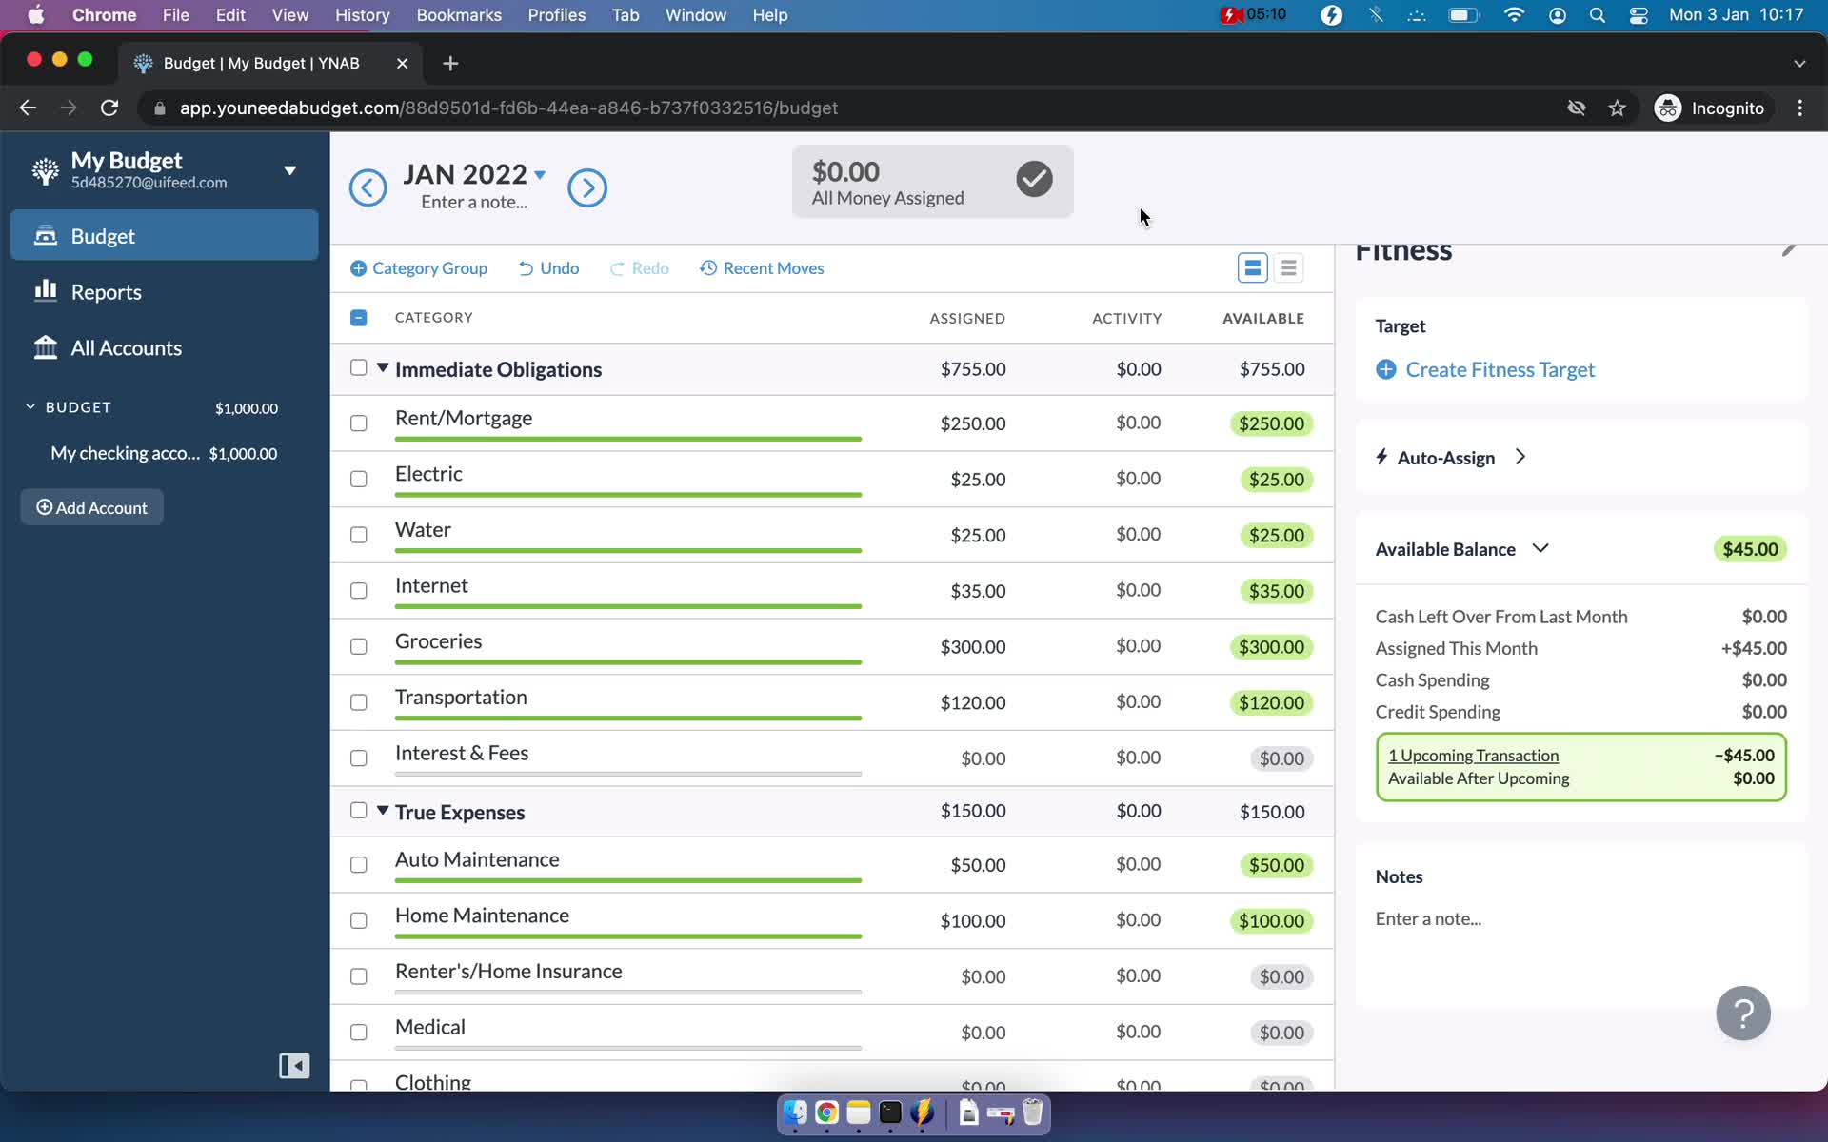Collapse the Immediate Obligations category group
Image resolution: width=1828 pixels, height=1142 pixels.
(382, 367)
